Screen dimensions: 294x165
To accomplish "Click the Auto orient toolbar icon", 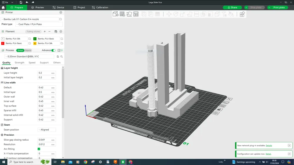I will tap(129, 14).
